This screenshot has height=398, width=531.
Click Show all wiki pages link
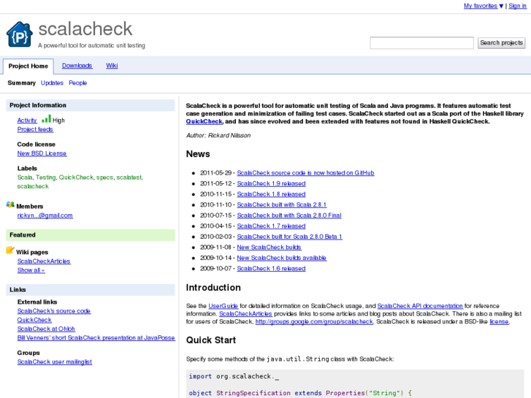click(31, 270)
